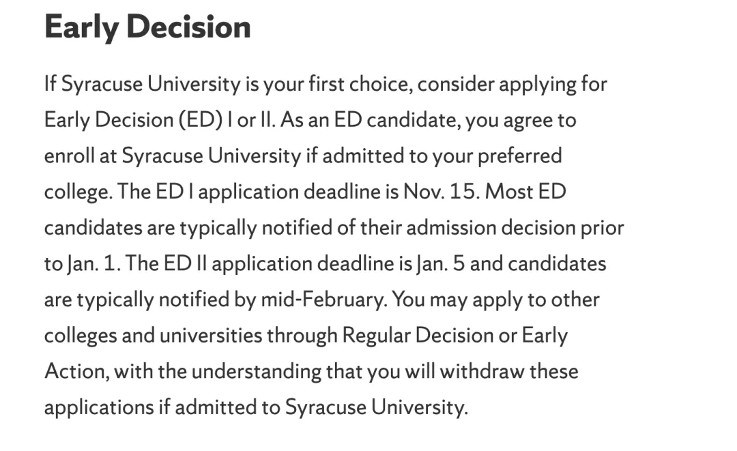The width and height of the screenshot is (737, 451).
Task: Click the words "Most ED"
Action: pos(525,192)
